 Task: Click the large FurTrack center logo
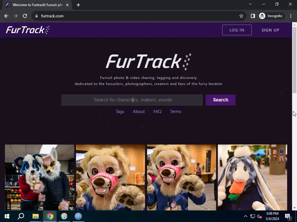coord(148,62)
